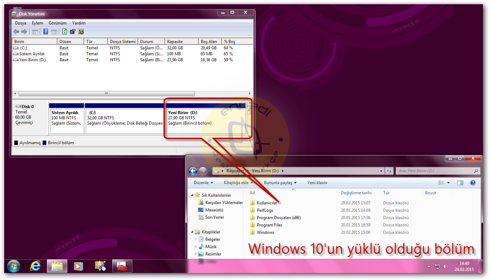Click the volume speaker tray icon
The image size is (490, 280).
445,266
